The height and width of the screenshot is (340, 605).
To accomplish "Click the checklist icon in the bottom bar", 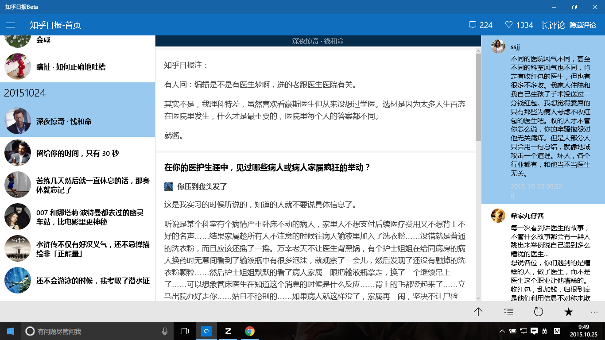I will 508,312.
